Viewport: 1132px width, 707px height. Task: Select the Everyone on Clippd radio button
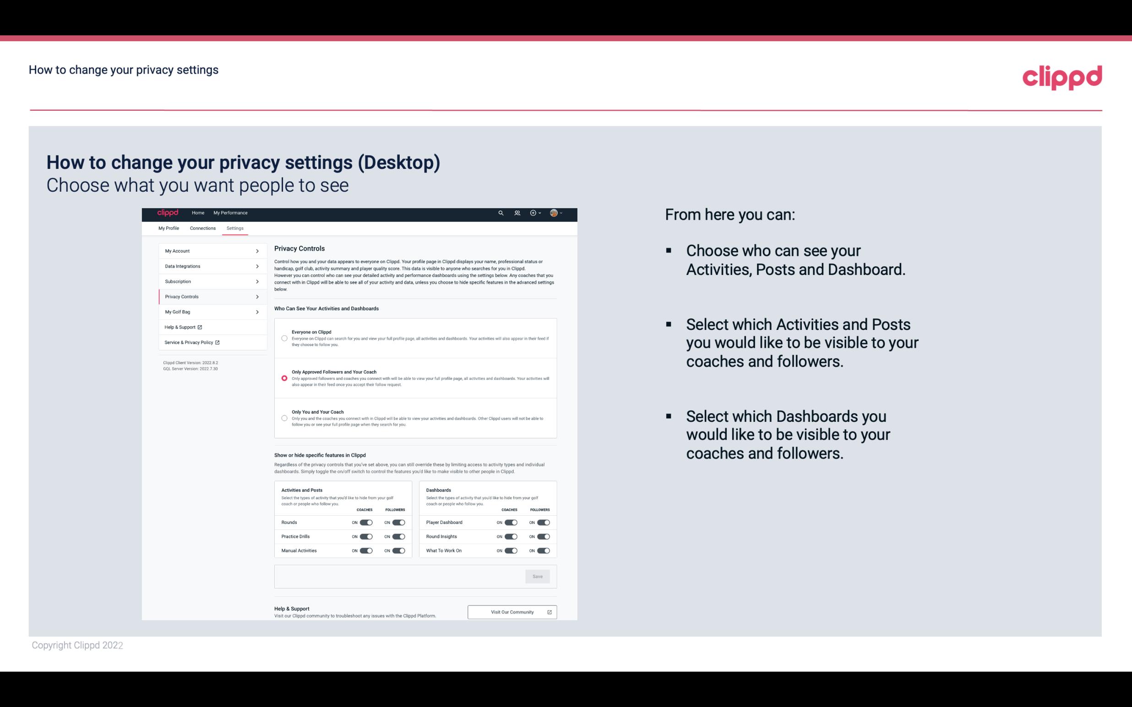click(x=283, y=338)
